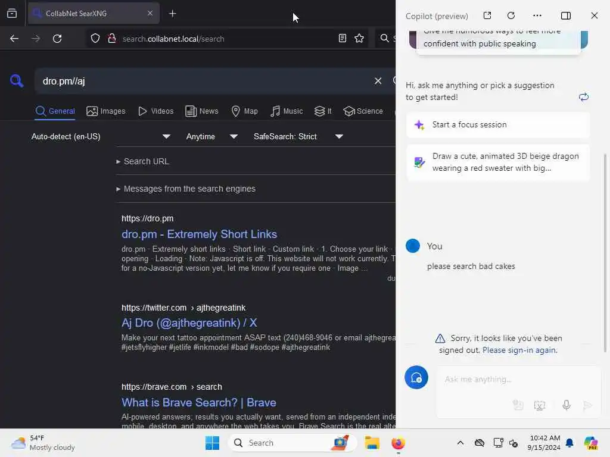
Task: Open the Anytime time range dropdown
Action: (212, 136)
